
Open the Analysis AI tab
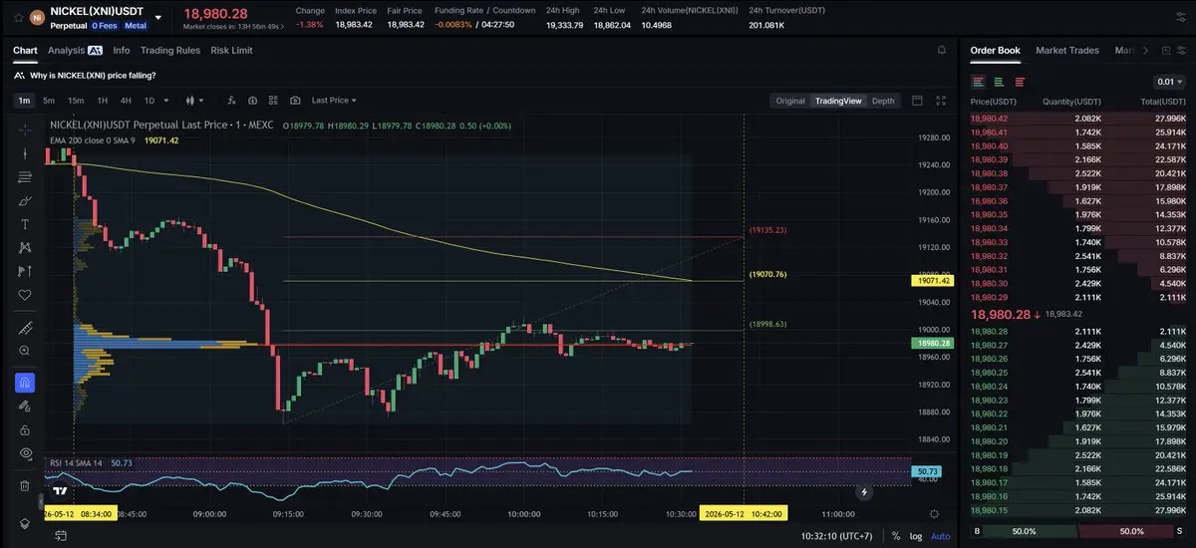(x=75, y=50)
